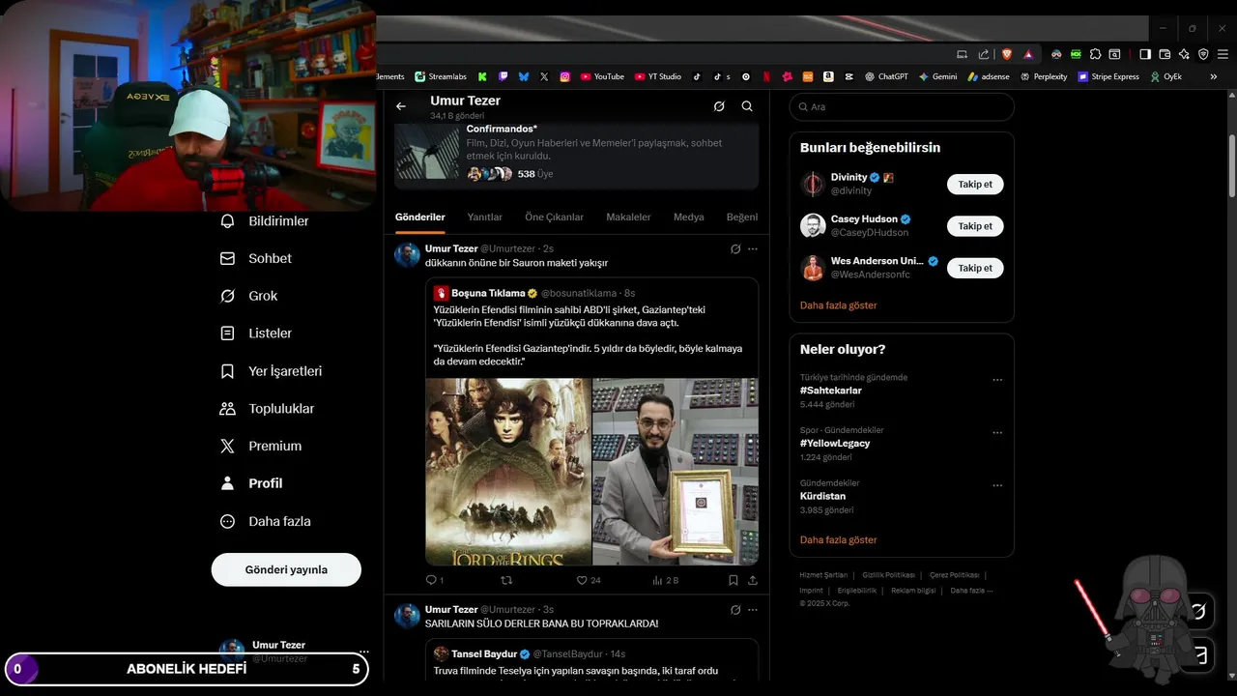Bookmark the Sauron maketi post

734,580
